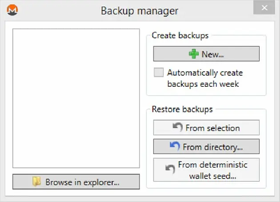Image resolution: width=280 pixels, height=202 pixels.
Task: Restore From deterministic wallet seed...
Action: click(206, 170)
